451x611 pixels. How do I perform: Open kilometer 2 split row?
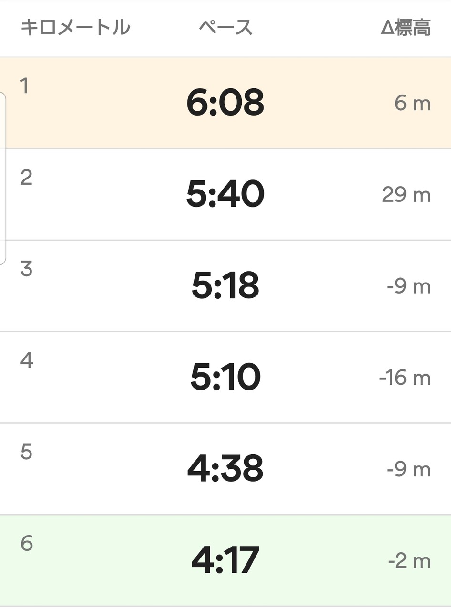pyautogui.click(x=225, y=195)
